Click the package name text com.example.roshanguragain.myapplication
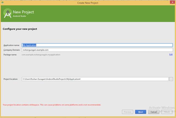The height and width of the screenshot is (118, 176). tap(41, 55)
